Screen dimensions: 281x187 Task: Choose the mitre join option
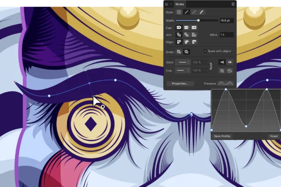pos(194,35)
